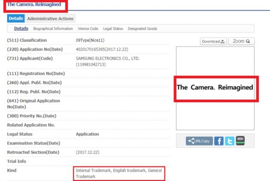Click '(300) Priority No.(Date)' label
Screen dimensions: 270x181
point(32,116)
